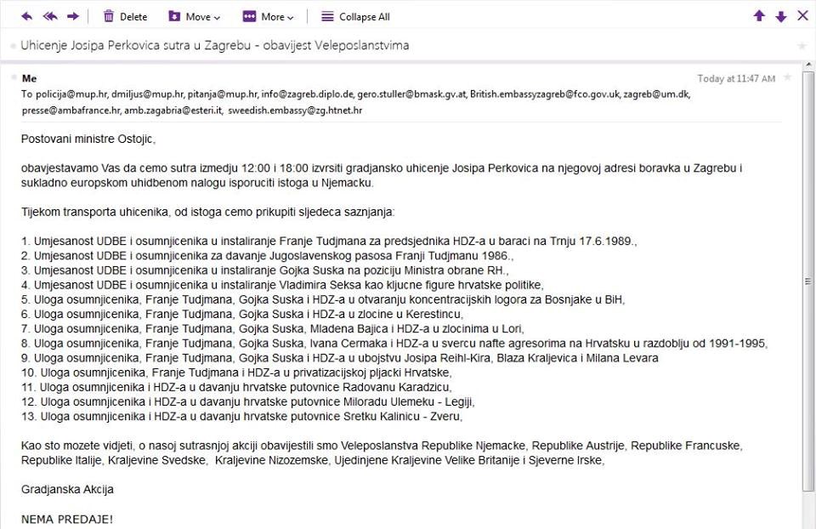816x529 pixels.
Task: Star the message next to the timestamp
Action: click(x=787, y=77)
